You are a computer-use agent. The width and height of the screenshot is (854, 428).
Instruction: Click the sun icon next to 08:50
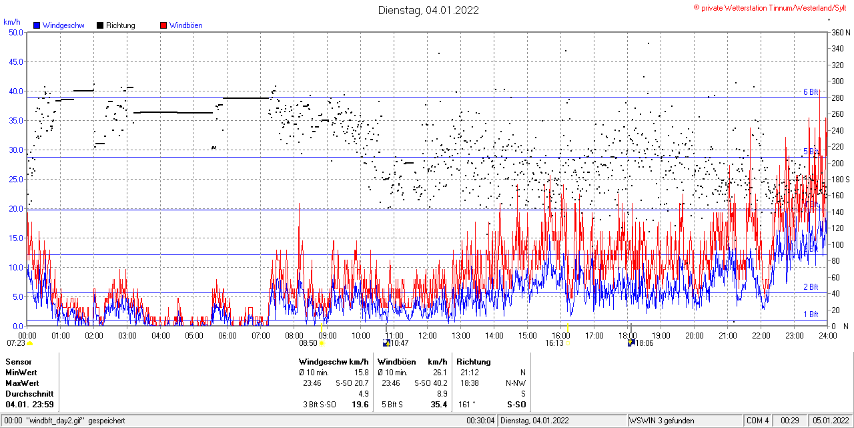point(322,343)
